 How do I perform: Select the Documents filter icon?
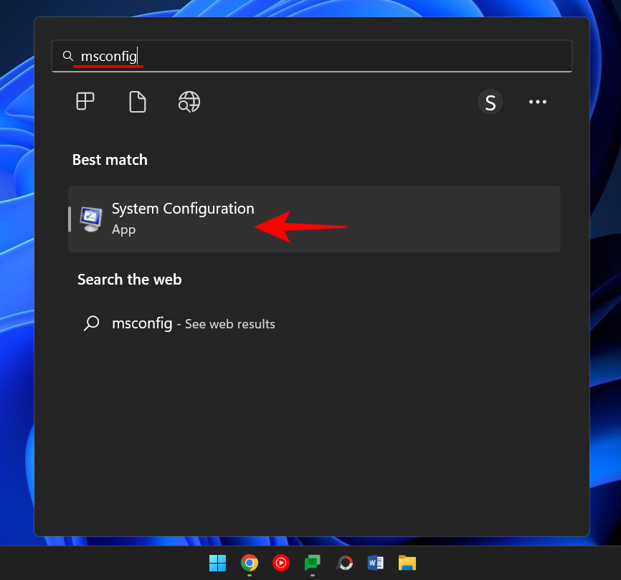click(137, 101)
